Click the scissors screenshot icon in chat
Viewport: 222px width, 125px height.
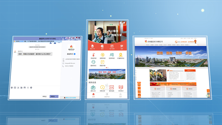pos(18,87)
